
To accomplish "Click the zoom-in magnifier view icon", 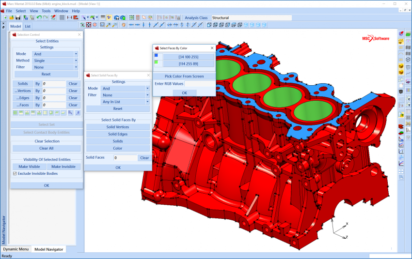I will pyautogui.click(x=108, y=25).
